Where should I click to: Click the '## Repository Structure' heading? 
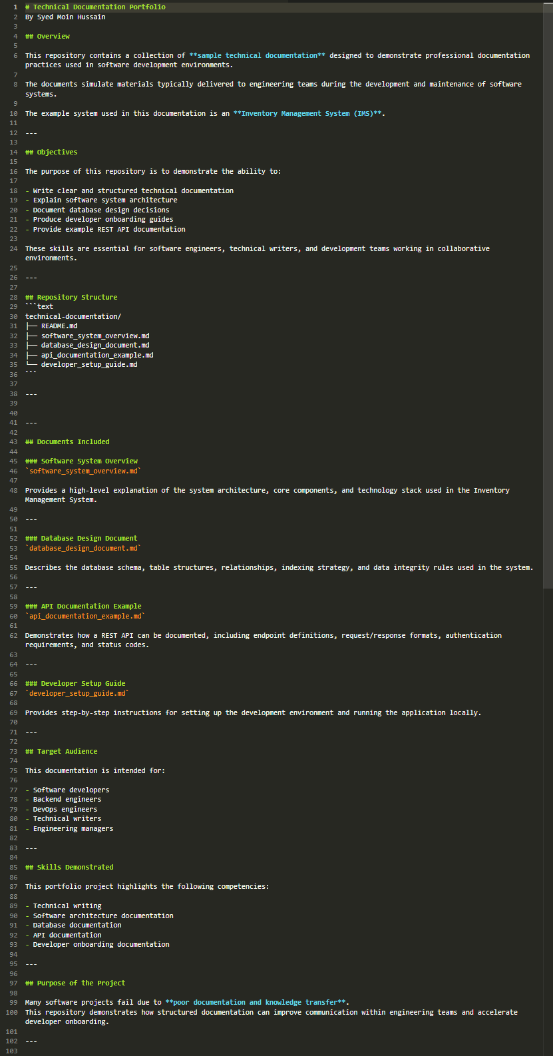point(71,297)
